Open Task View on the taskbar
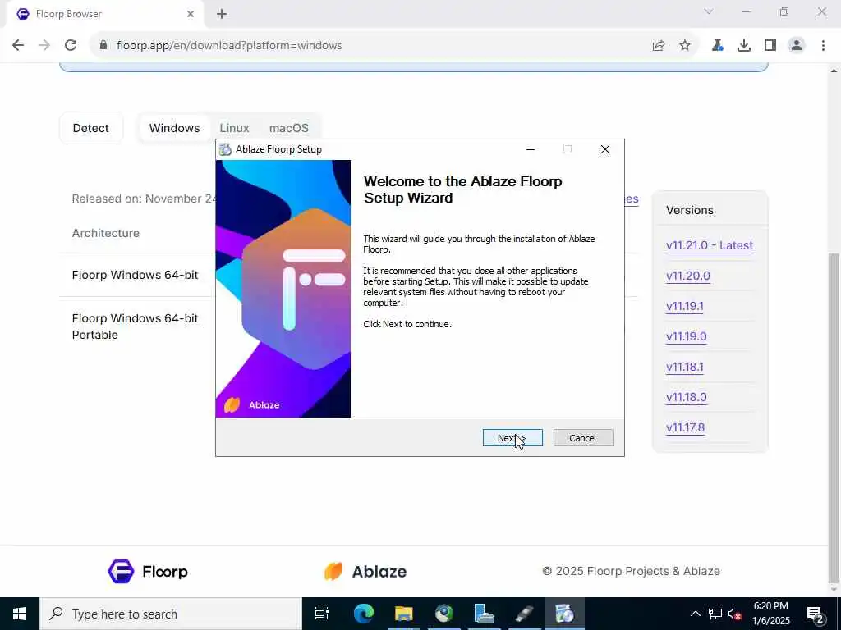 point(322,614)
